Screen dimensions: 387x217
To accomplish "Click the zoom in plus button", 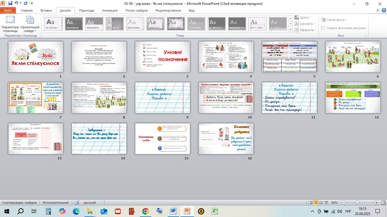I will point(376,203).
